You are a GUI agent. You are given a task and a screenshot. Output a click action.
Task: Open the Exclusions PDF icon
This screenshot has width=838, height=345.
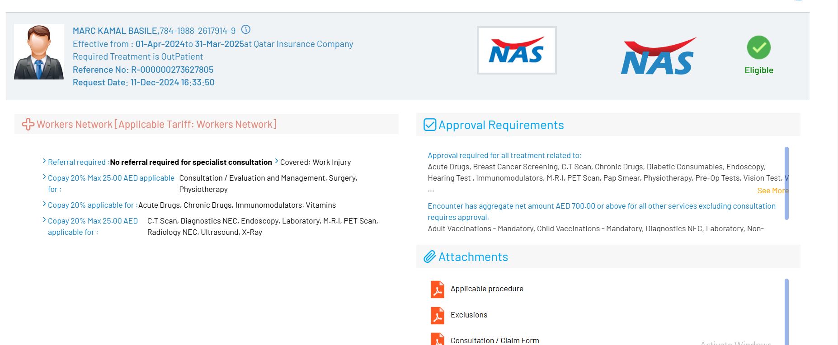[x=437, y=316]
